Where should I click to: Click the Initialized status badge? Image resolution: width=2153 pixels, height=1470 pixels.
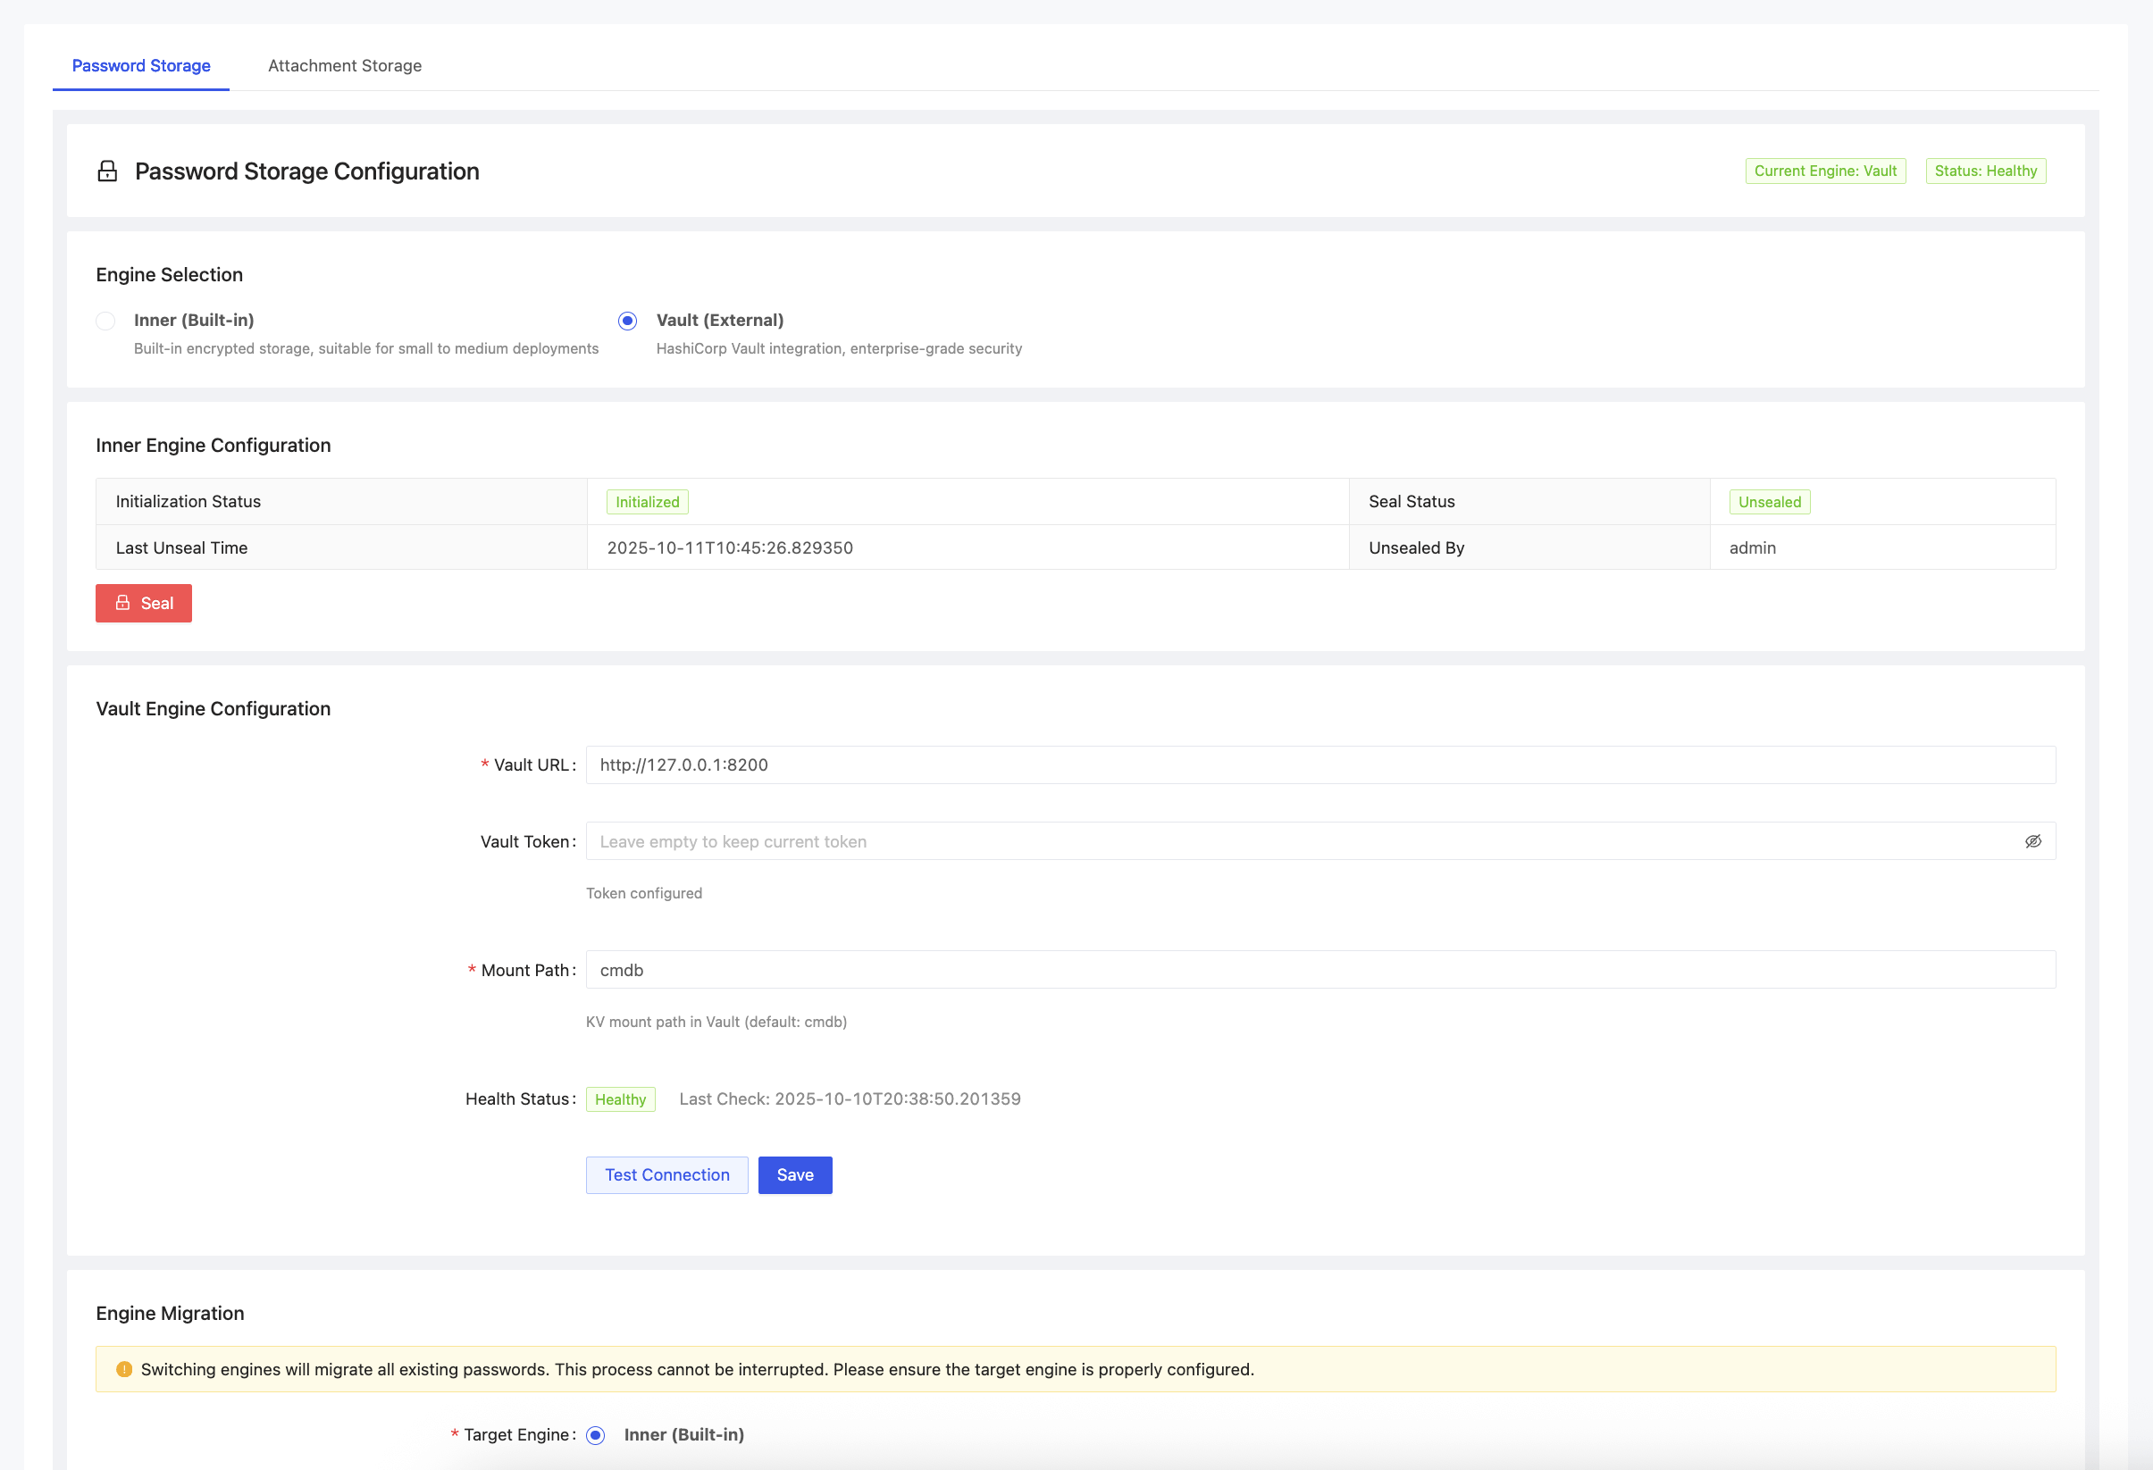647,502
